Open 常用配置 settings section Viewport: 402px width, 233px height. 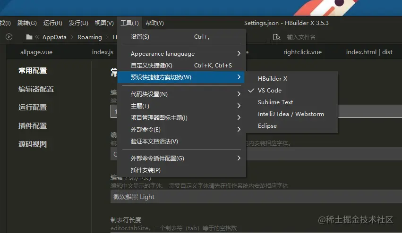(33, 71)
